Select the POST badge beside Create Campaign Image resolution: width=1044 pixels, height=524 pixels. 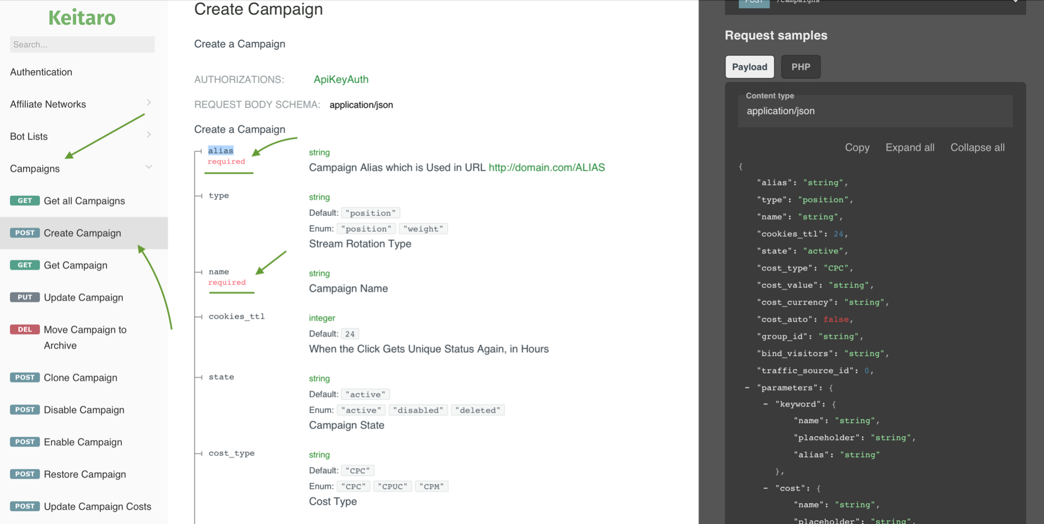pos(24,233)
